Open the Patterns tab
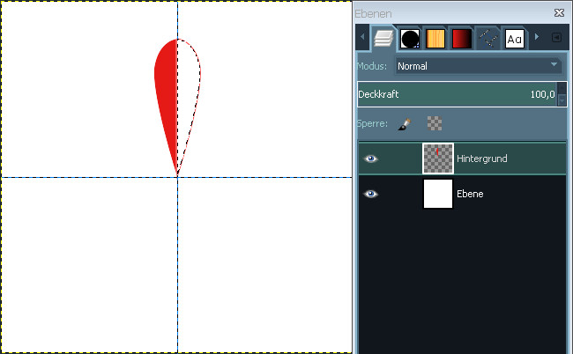The width and height of the screenshot is (573, 354). tap(435, 38)
